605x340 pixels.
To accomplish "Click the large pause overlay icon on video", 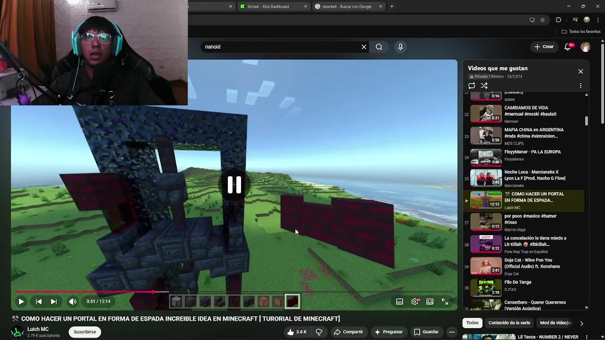I will coord(234,185).
